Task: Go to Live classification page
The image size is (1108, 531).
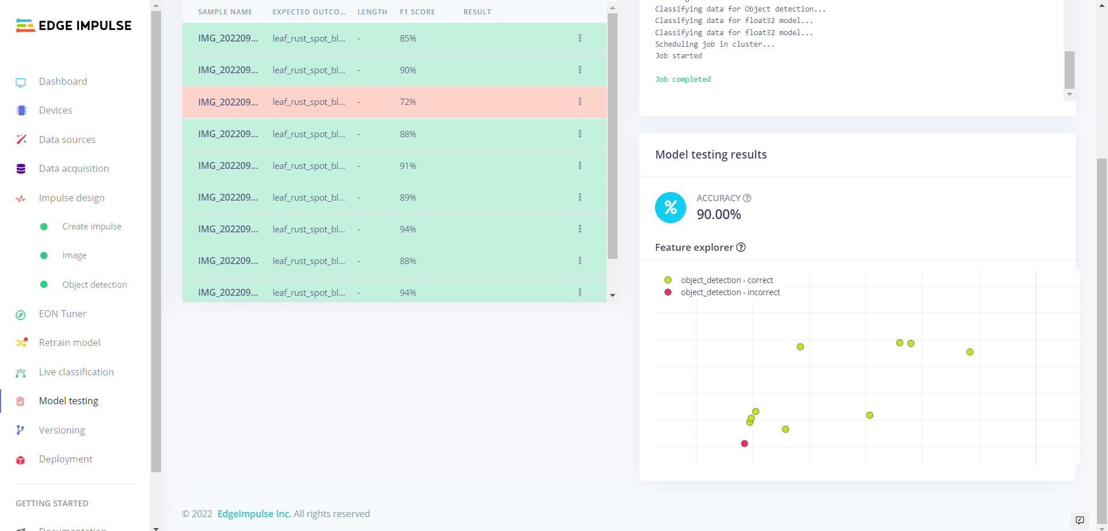Action: (76, 372)
